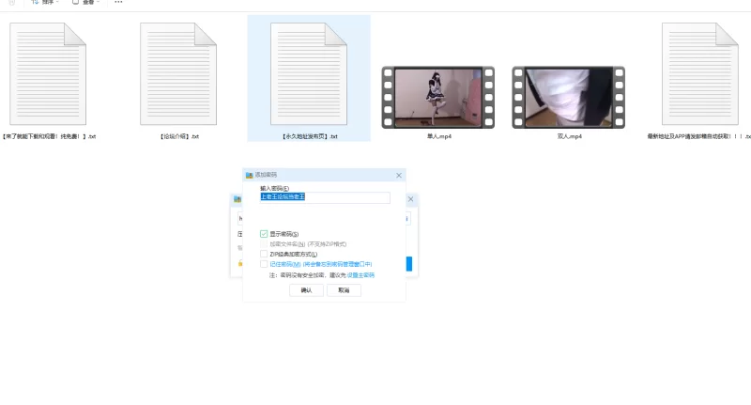The height and width of the screenshot is (405, 751).
Task: Click the three-dots more options icon
Action: pos(118,3)
